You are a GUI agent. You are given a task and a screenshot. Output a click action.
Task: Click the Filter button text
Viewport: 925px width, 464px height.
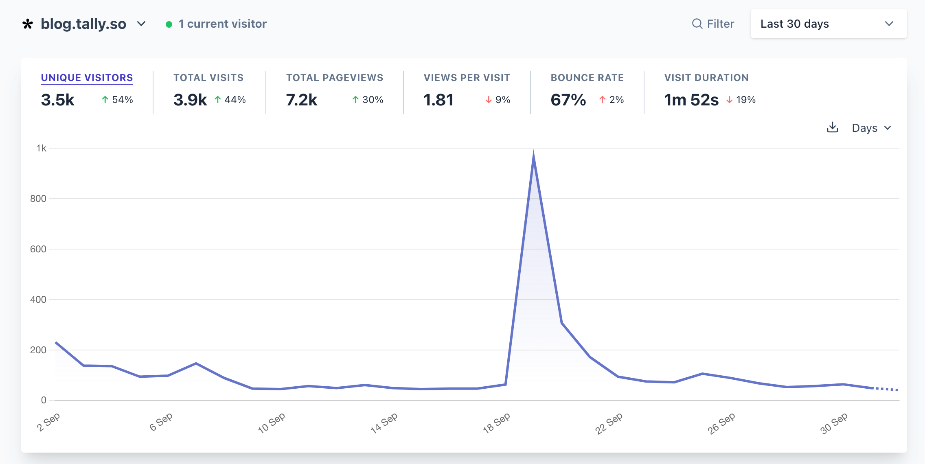720,24
